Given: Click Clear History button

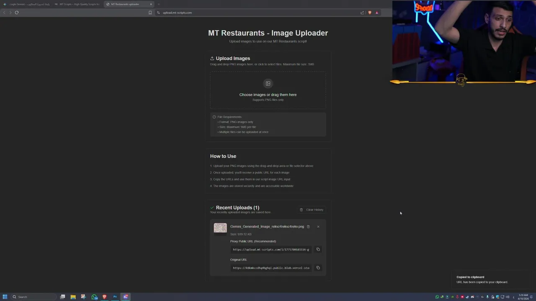Looking at the screenshot, I should coord(312,210).
